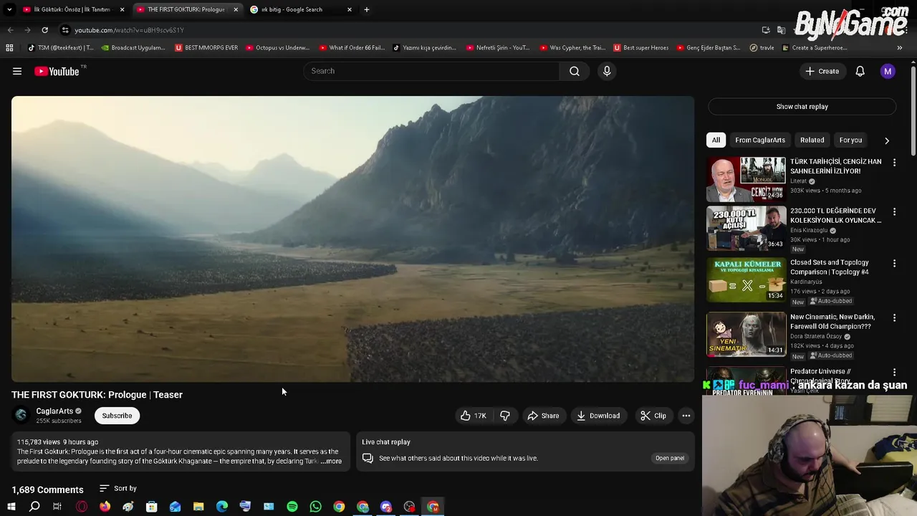The width and height of the screenshot is (917, 516).
Task: Open Firefox from the taskbar
Action: 105,507
